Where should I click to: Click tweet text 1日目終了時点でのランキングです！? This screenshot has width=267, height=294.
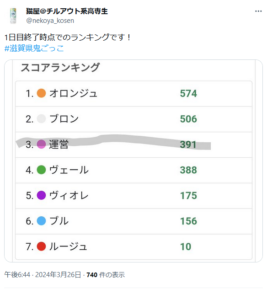pos(68,37)
